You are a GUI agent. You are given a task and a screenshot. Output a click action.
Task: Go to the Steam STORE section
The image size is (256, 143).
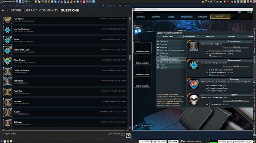[16, 10]
